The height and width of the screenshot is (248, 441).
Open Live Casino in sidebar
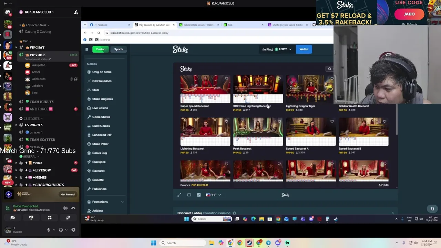pos(100,108)
